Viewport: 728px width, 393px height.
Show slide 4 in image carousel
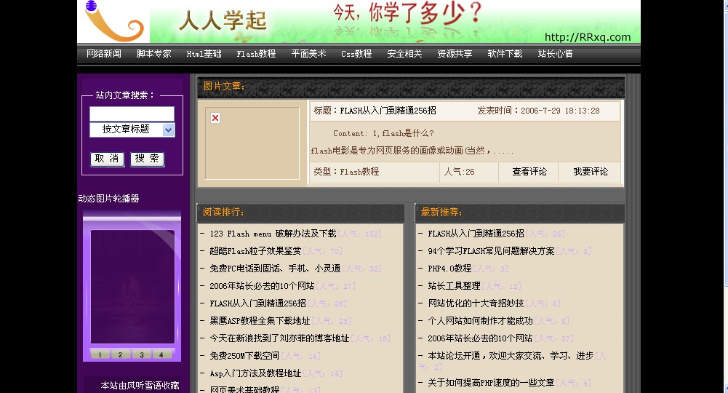point(161,354)
